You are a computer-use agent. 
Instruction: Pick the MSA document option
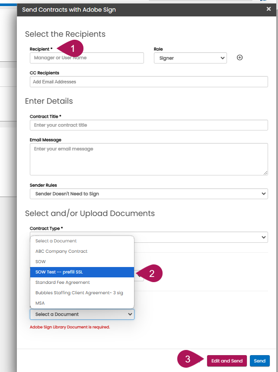[82, 303]
